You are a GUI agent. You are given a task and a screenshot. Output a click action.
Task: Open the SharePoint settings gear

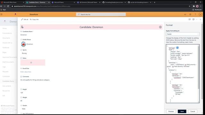[190, 14]
